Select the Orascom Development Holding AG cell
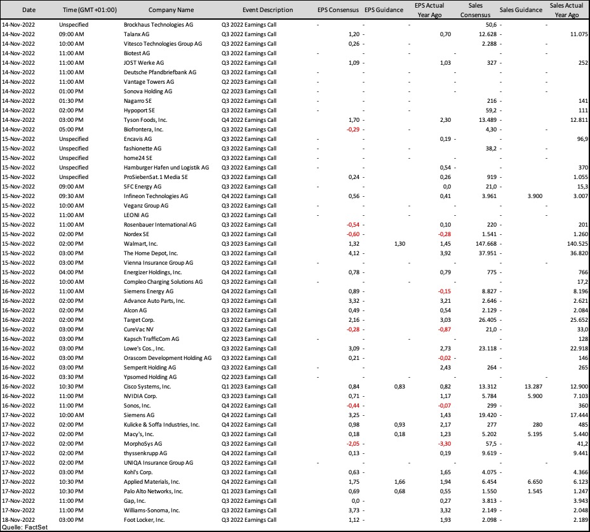 (168, 358)
